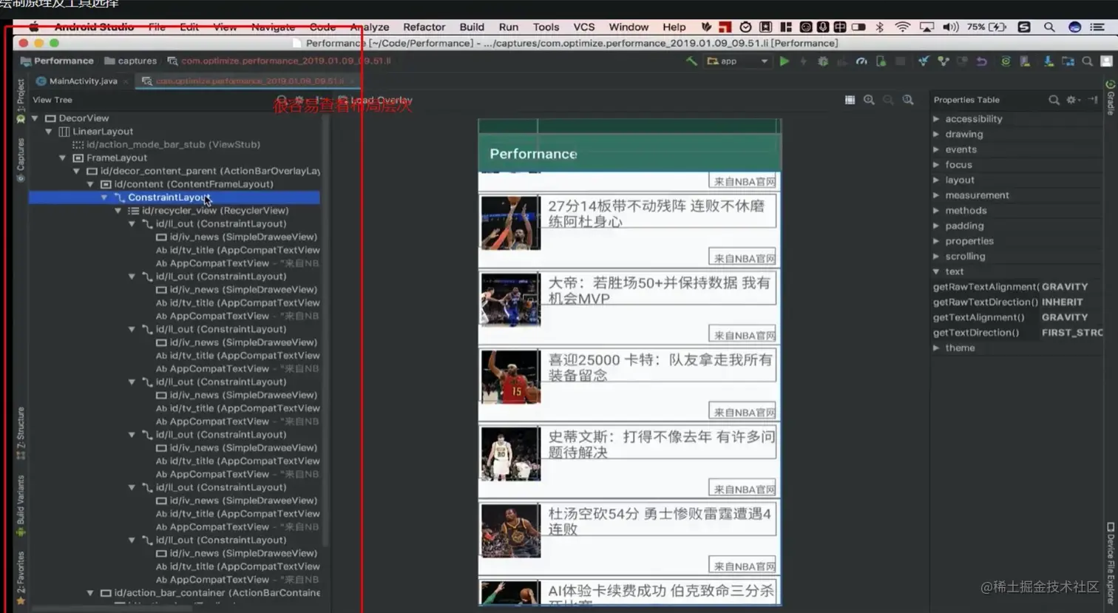Expand the scrolling properties group
1118x613 pixels.
(937, 257)
